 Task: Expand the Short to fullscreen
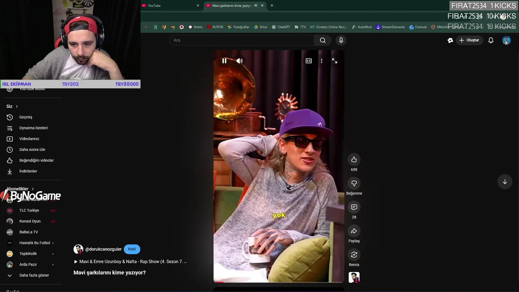(x=335, y=61)
